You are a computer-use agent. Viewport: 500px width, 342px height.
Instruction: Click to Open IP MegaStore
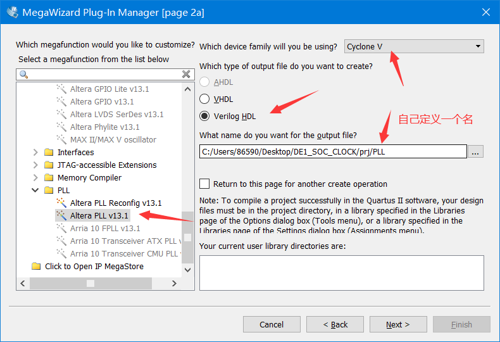pos(94,266)
